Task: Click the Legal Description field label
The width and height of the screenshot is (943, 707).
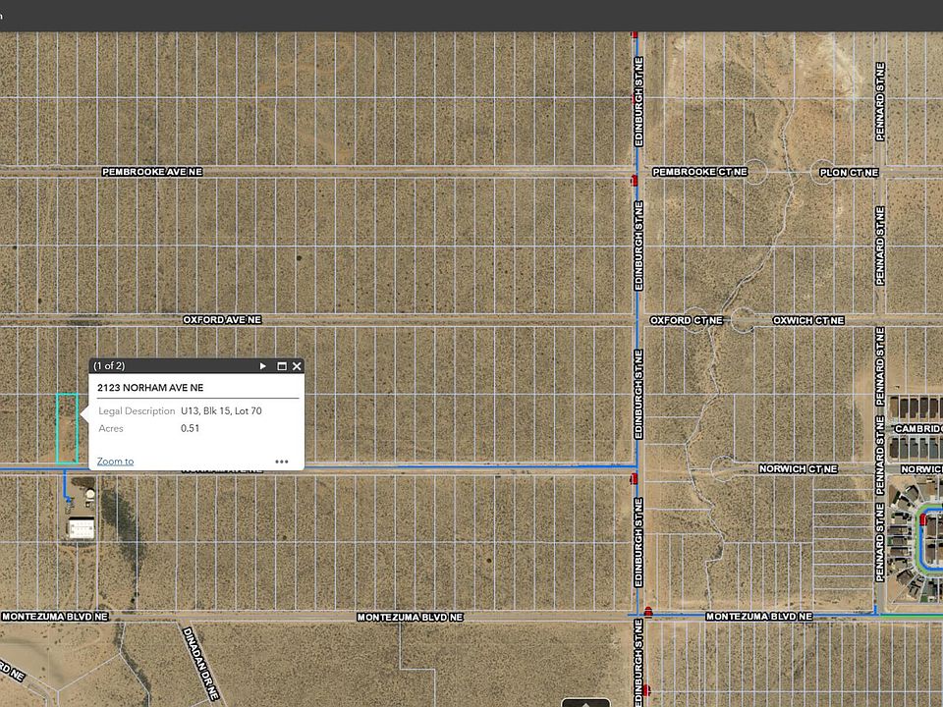Action: pos(137,411)
